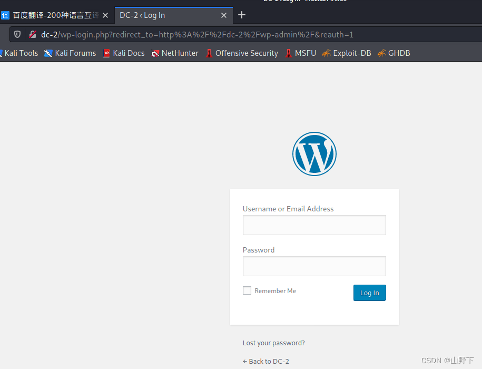
Task: Open the Kali Tools bookmark
Action: click(x=19, y=53)
